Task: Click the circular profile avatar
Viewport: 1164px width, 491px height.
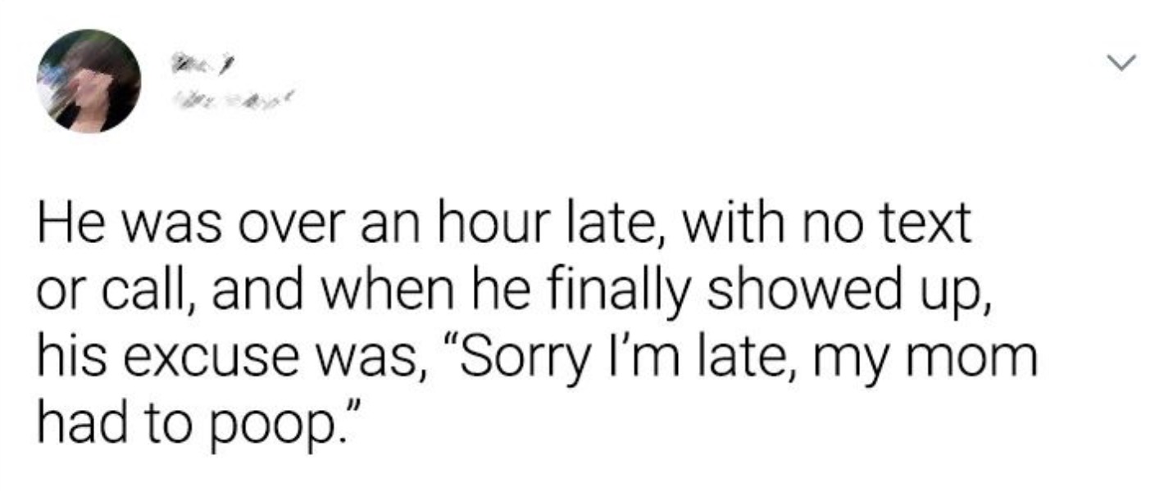Action: pos(89,81)
